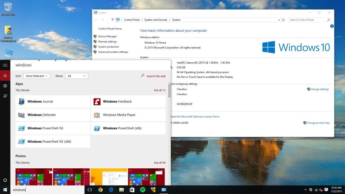Show hidden system tray icons
This screenshot has height=194, width=345.
pos(306,190)
